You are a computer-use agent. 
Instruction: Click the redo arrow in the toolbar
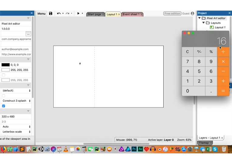coord(68,14)
